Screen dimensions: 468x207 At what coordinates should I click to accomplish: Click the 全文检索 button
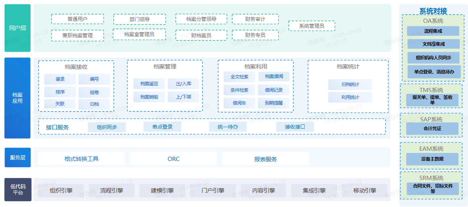239,77
